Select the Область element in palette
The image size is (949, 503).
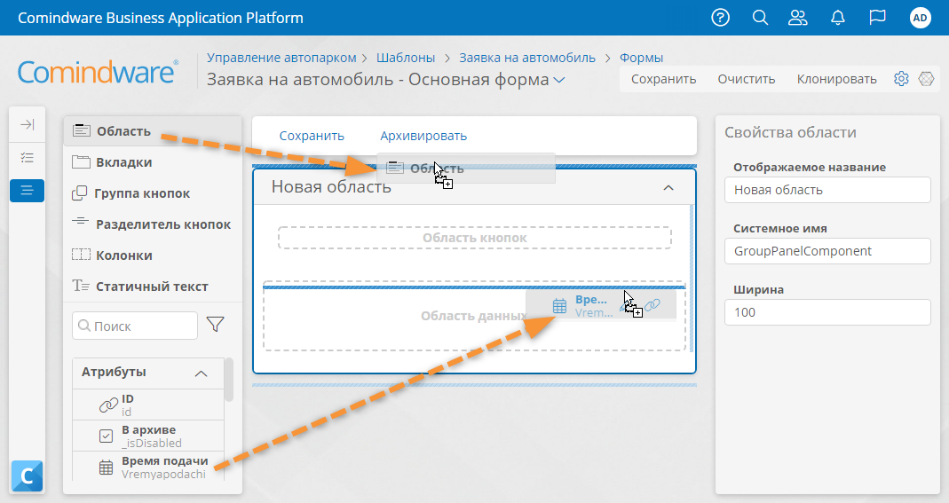[x=153, y=131]
